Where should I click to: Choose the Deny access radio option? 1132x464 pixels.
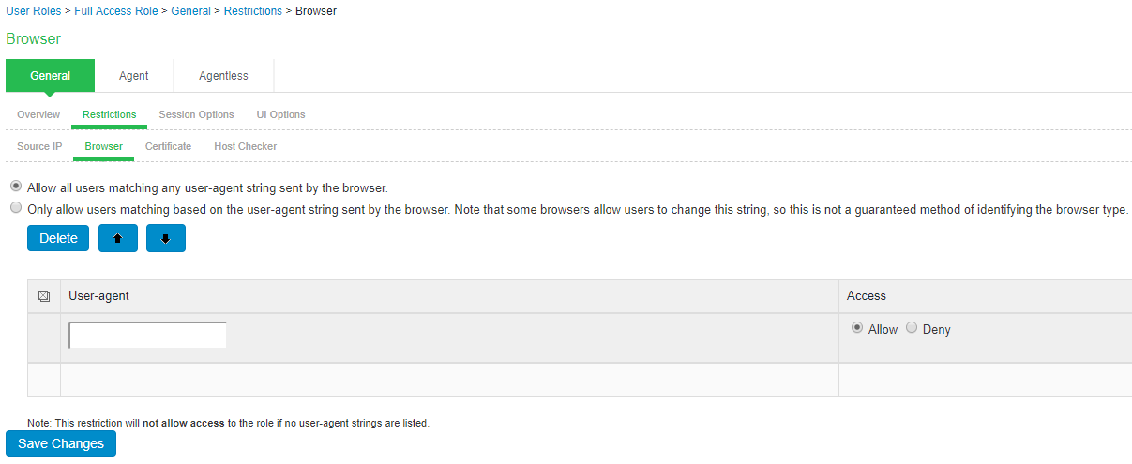912,328
